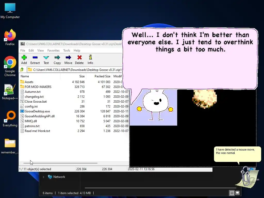Click the pink speech bubble note

click(190, 59)
